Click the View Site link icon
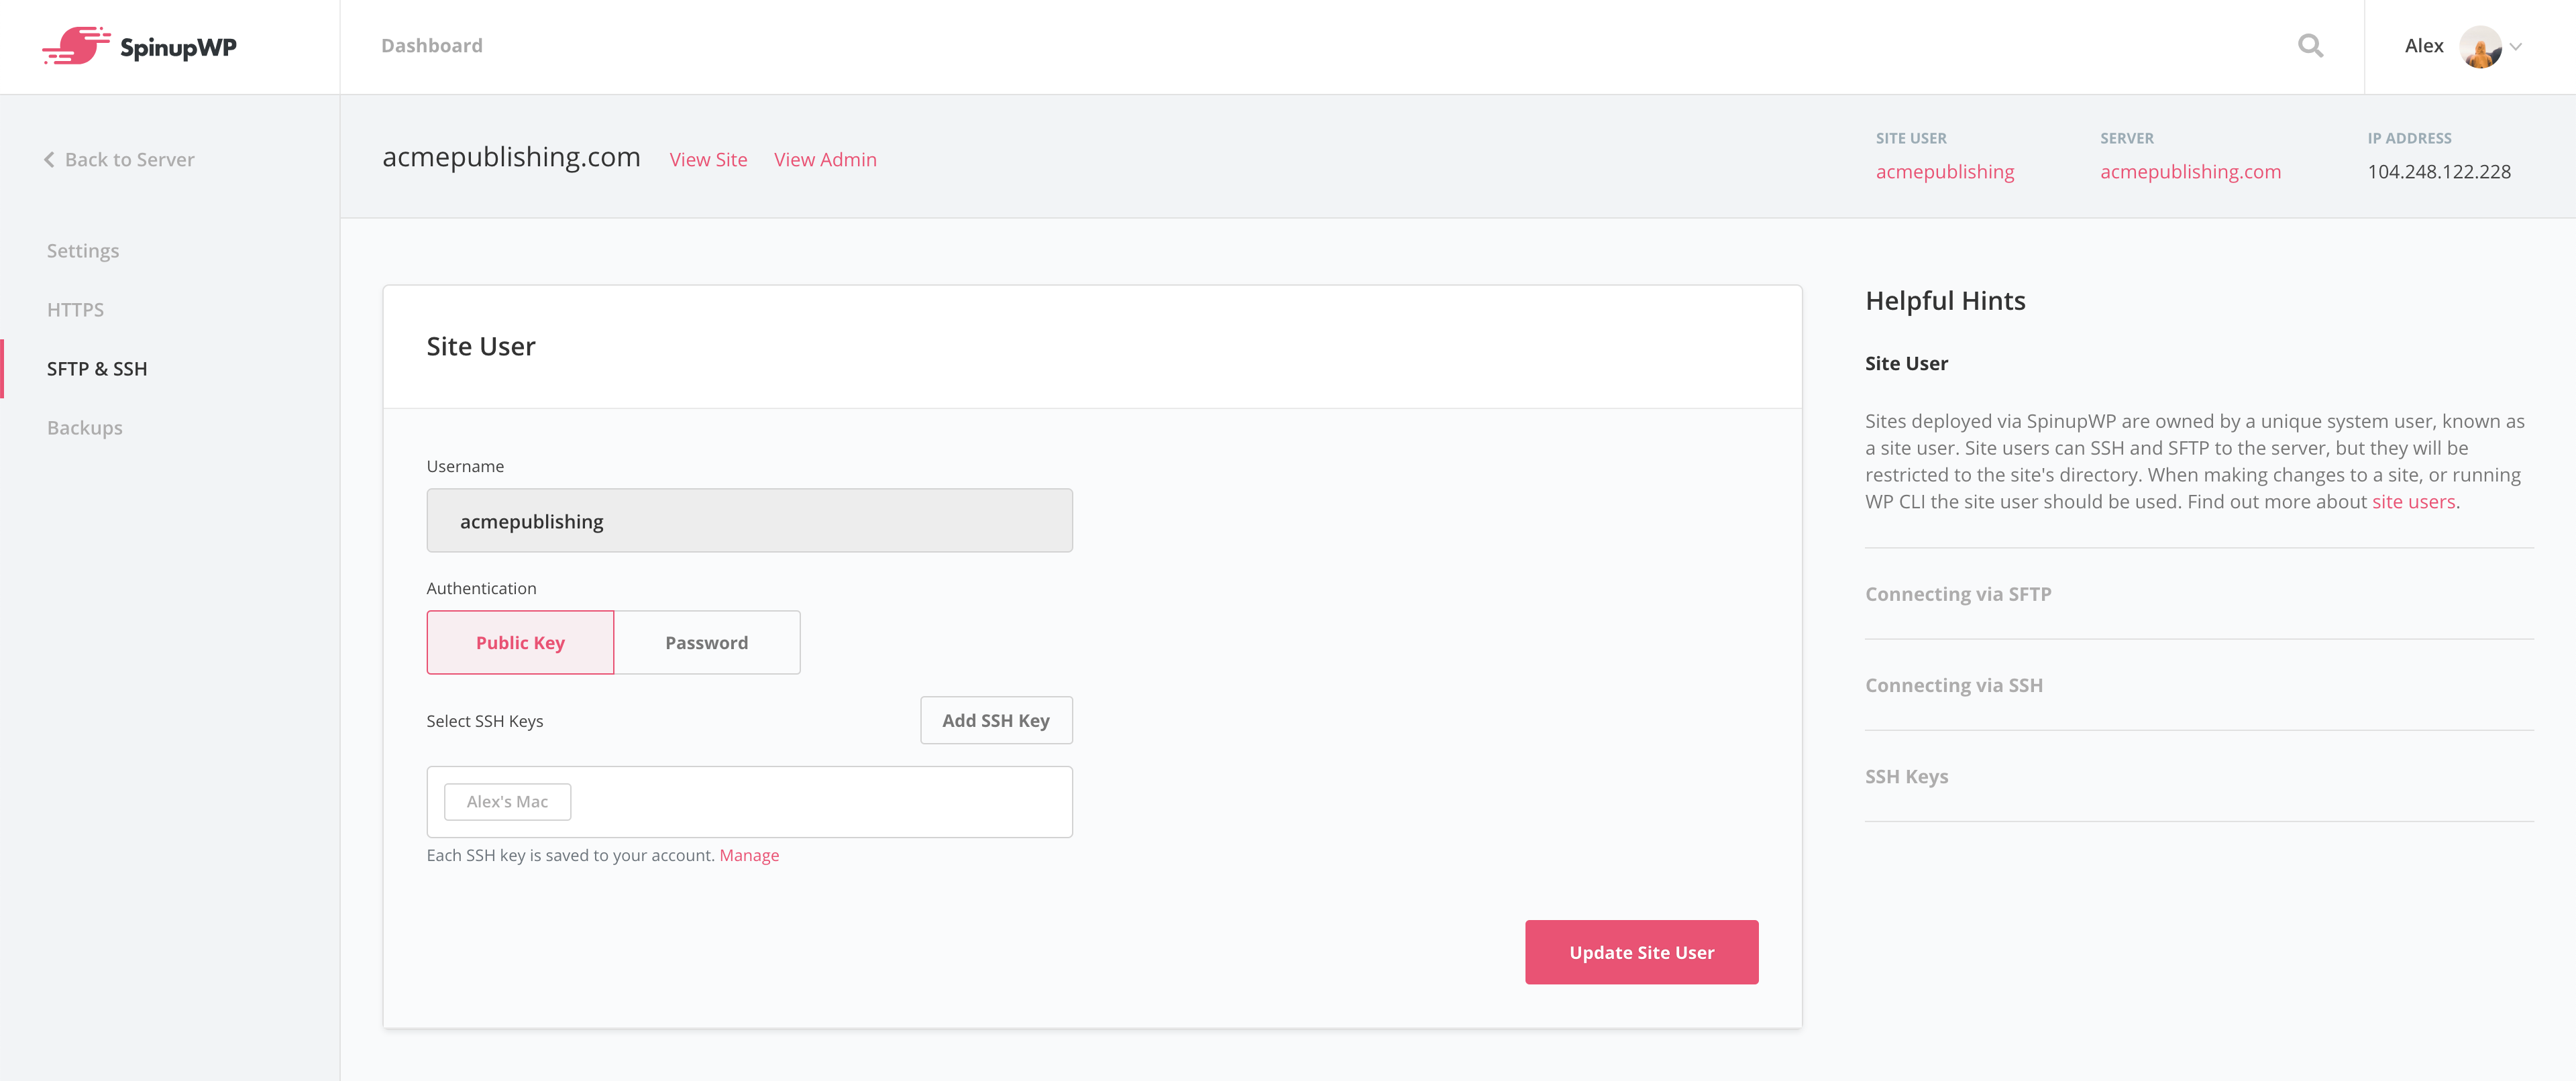The image size is (2576, 1081). [705, 160]
